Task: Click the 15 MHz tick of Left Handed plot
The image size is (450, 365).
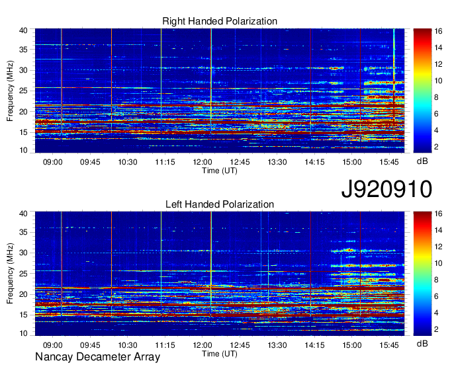Action: click(x=24, y=315)
